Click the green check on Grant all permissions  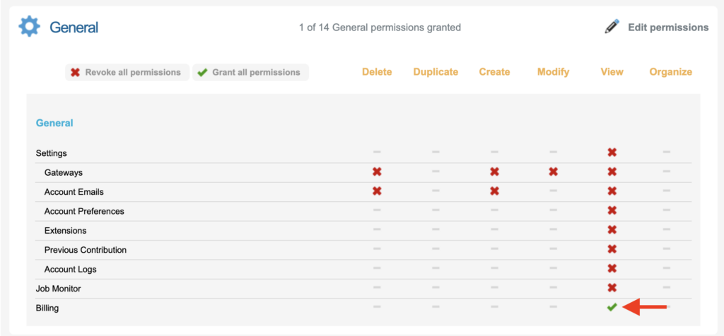tap(202, 73)
